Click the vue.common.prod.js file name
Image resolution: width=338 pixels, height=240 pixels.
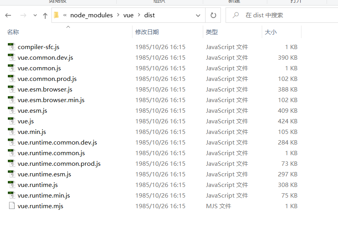(47, 79)
